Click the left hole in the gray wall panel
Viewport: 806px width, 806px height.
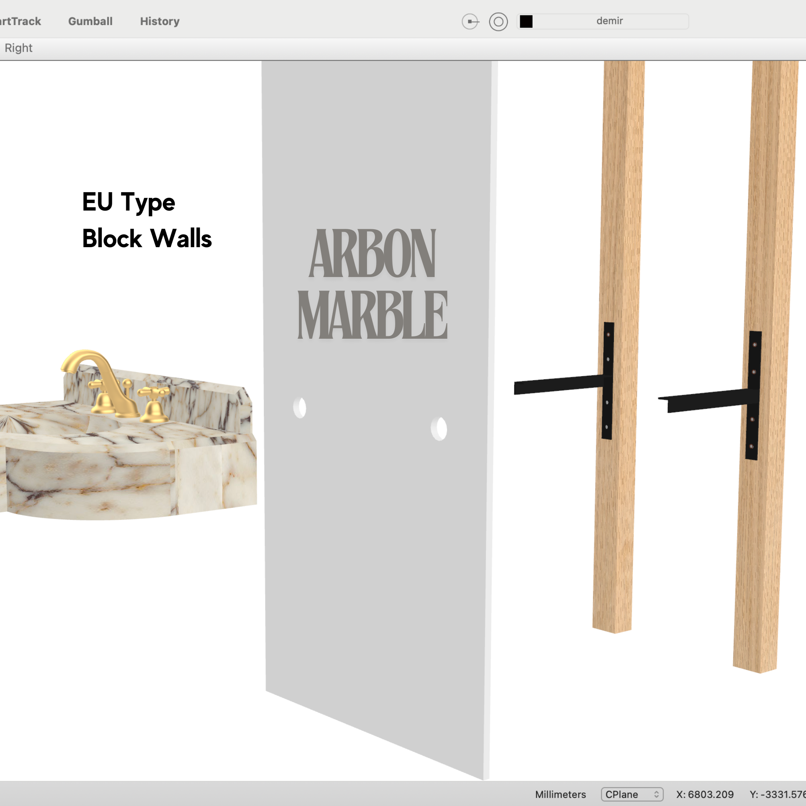(300, 408)
